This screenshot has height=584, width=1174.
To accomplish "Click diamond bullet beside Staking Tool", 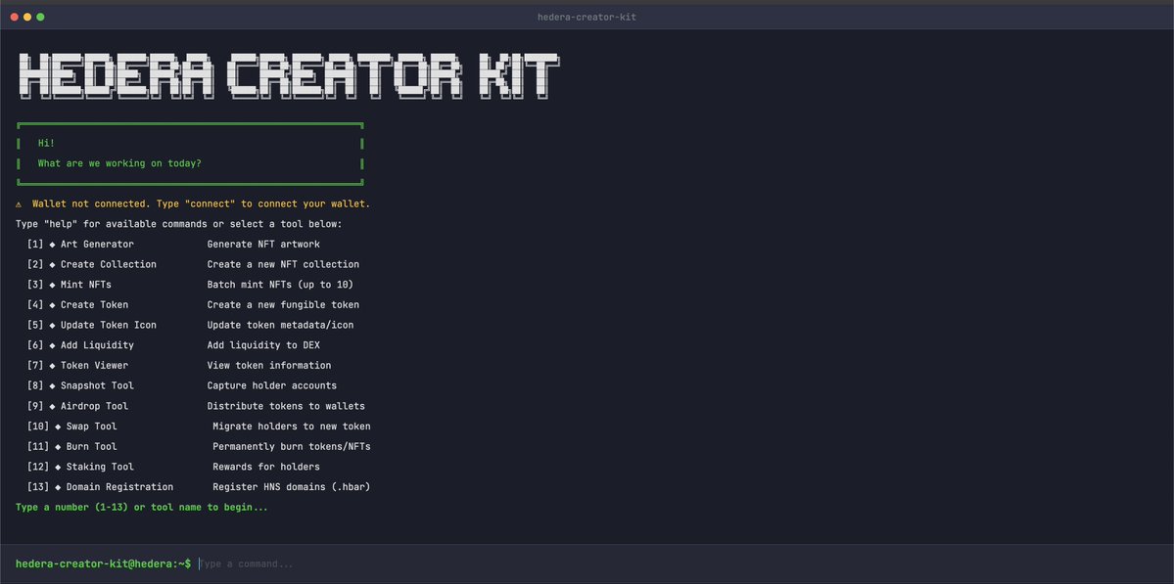I will [58, 468].
